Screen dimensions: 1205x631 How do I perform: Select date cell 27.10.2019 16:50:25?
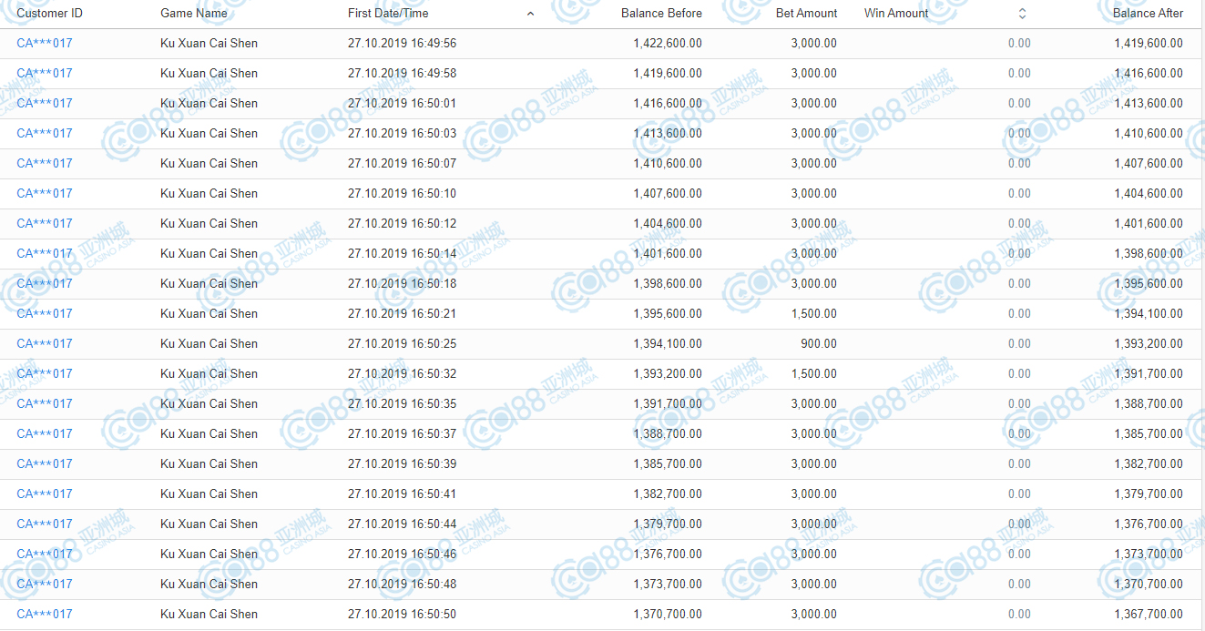click(x=402, y=344)
